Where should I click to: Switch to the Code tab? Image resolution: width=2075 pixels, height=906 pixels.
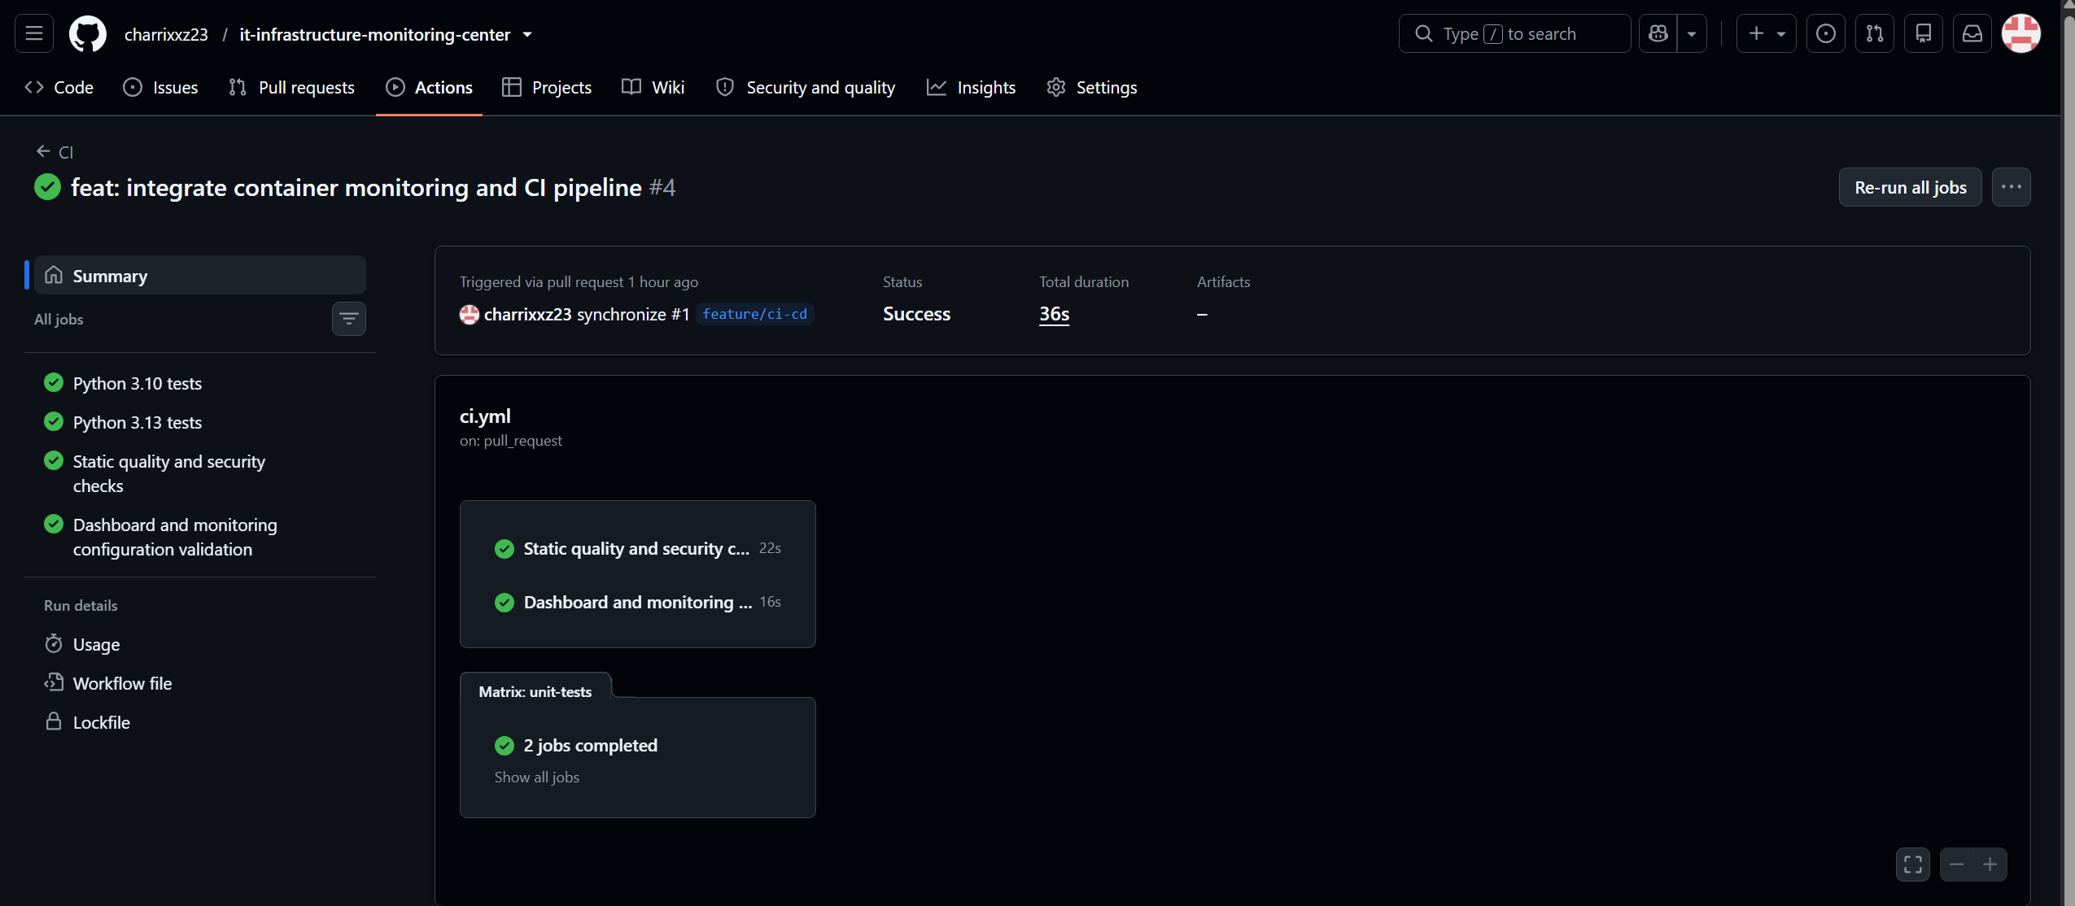pos(59,87)
